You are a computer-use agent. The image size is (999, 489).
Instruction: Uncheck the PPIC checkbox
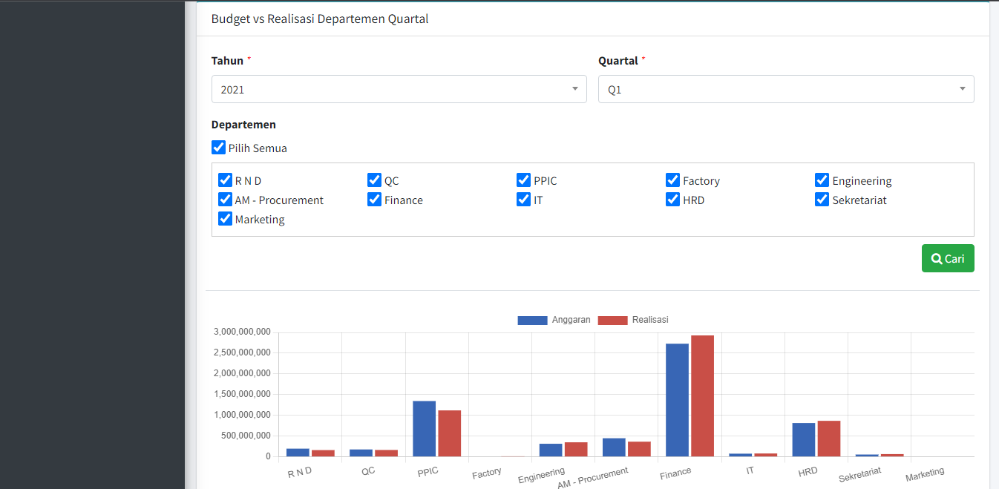pos(523,180)
